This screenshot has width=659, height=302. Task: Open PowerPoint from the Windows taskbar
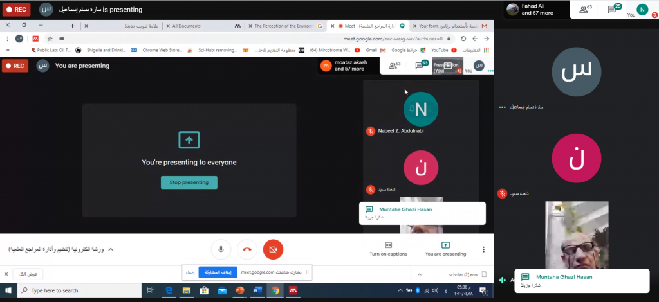click(x=239, y=290)
